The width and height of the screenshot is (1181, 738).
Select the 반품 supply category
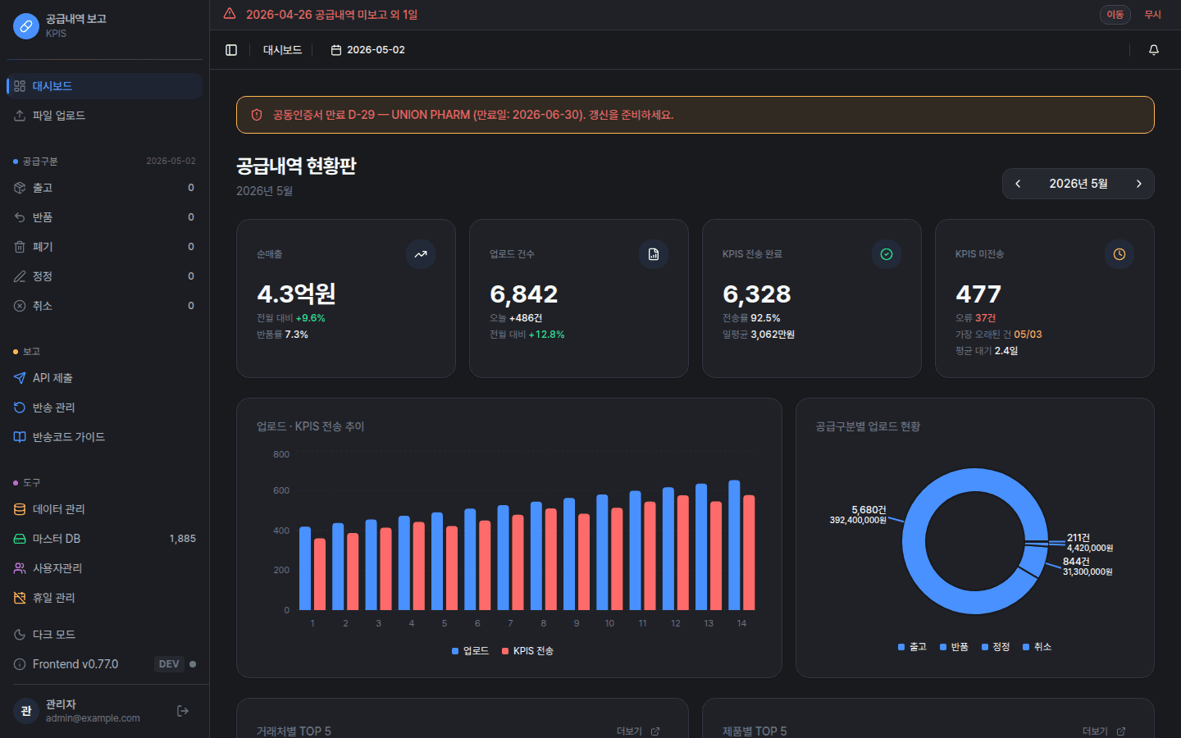(104, 217)
